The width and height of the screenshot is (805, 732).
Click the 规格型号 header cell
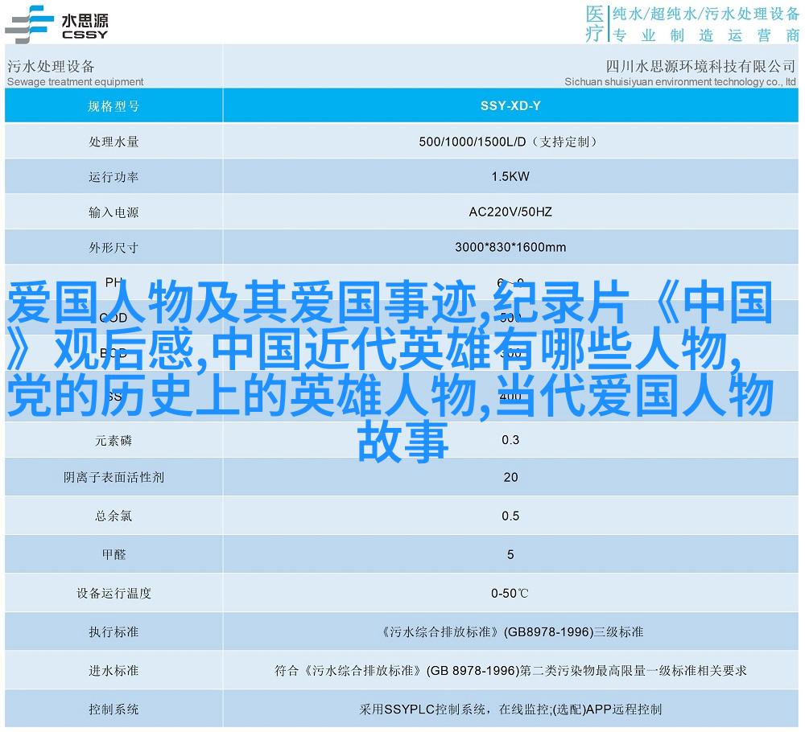pos(114,105)
